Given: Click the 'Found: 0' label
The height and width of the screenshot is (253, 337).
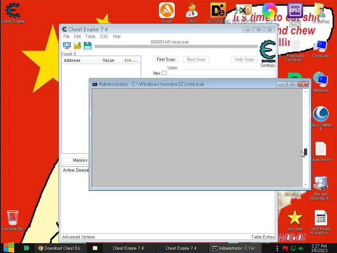Looking at the screenshot, I should pyautogui.click(x=68, y=54).
